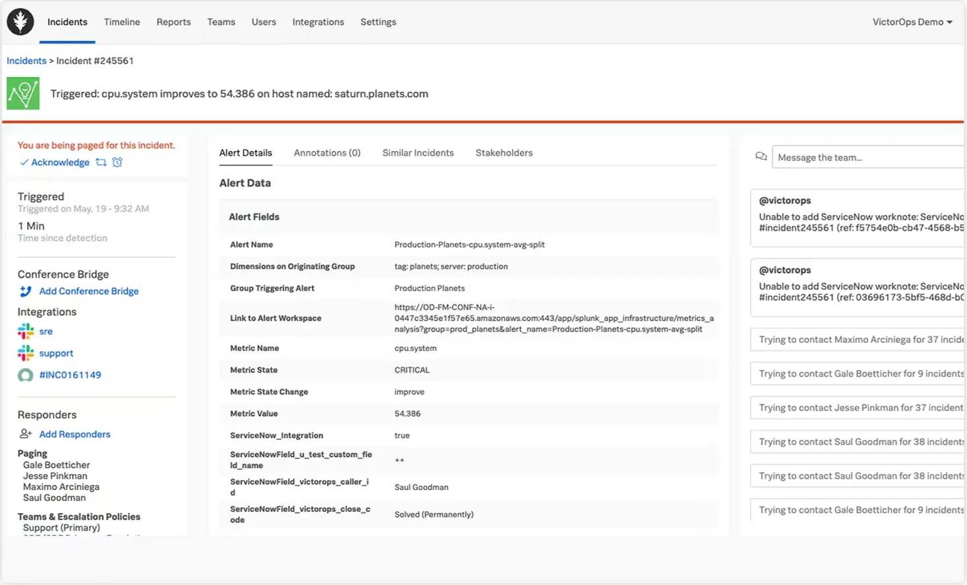967x585 pixels.
Task: Click the support Slack integration icon
Action: (x=24, y=353)
